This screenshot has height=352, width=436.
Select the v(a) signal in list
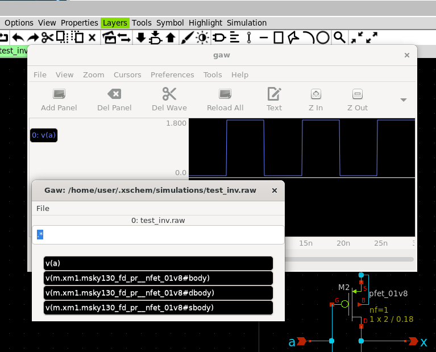coord(158,263)
